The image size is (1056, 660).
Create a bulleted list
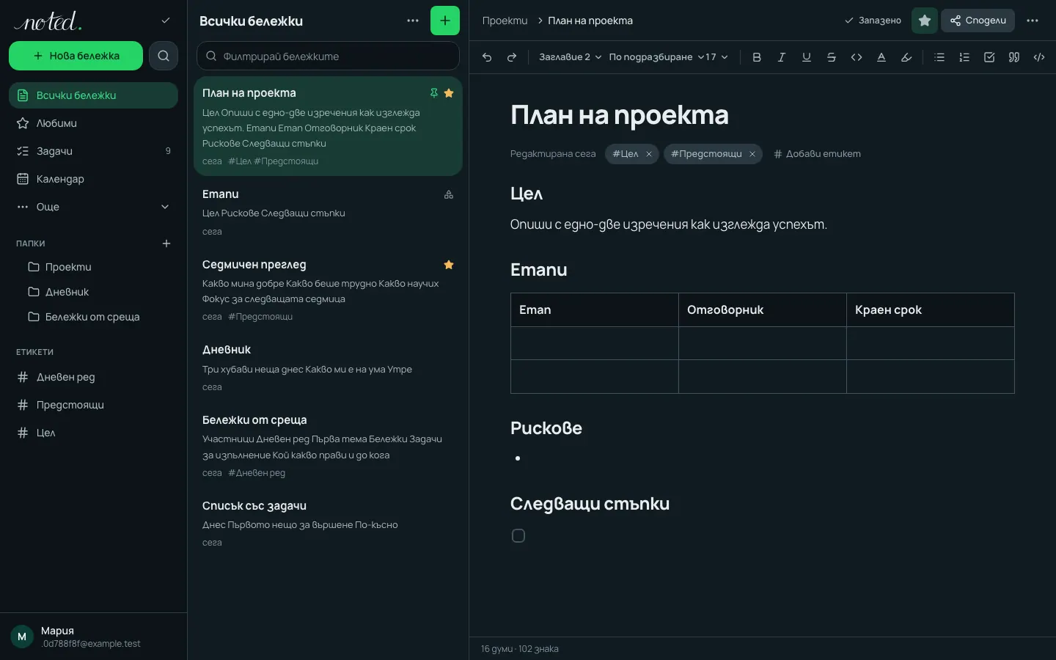(x=939, y=57)
